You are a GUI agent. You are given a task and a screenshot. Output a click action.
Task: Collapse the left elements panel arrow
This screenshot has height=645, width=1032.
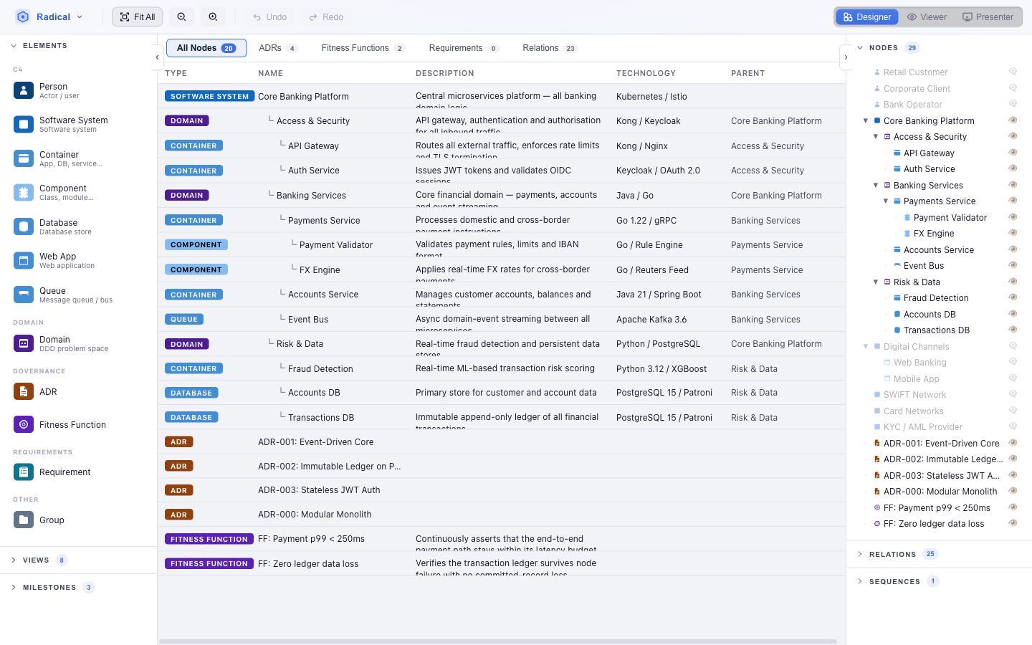click(158, 57)
